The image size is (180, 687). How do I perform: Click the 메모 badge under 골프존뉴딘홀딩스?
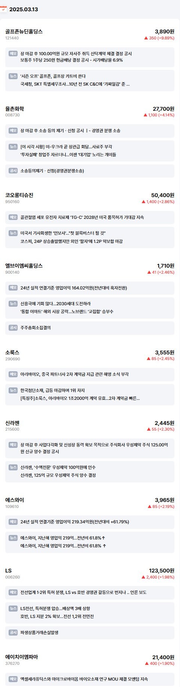(x=13, y=54)
